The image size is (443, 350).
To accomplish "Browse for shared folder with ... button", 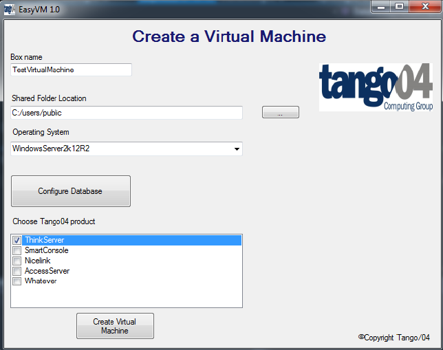I will (280, 112).
